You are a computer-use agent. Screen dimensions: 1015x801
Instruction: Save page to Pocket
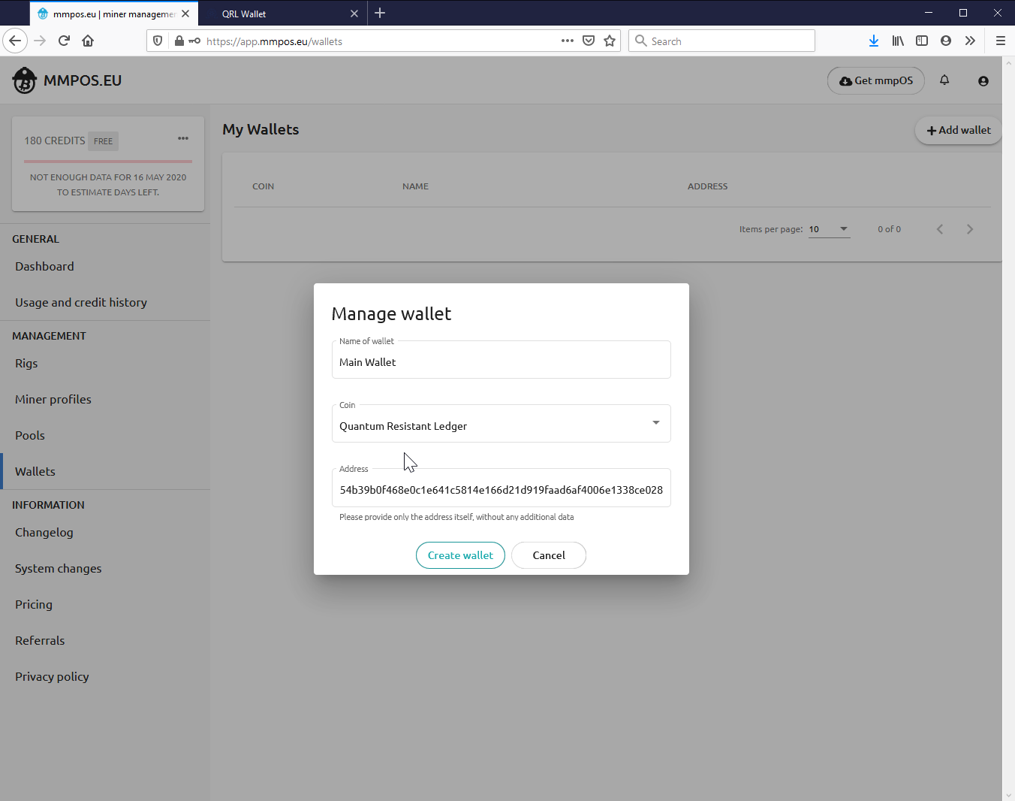click(589, 41)
